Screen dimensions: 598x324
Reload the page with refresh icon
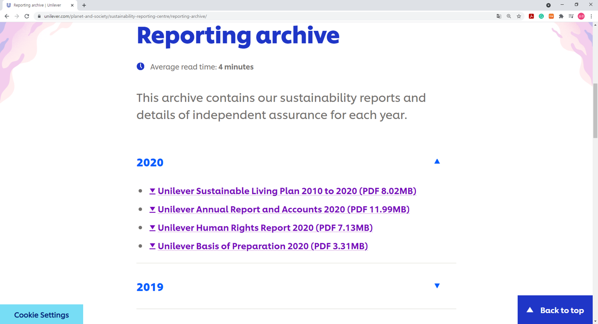point(27,16)
